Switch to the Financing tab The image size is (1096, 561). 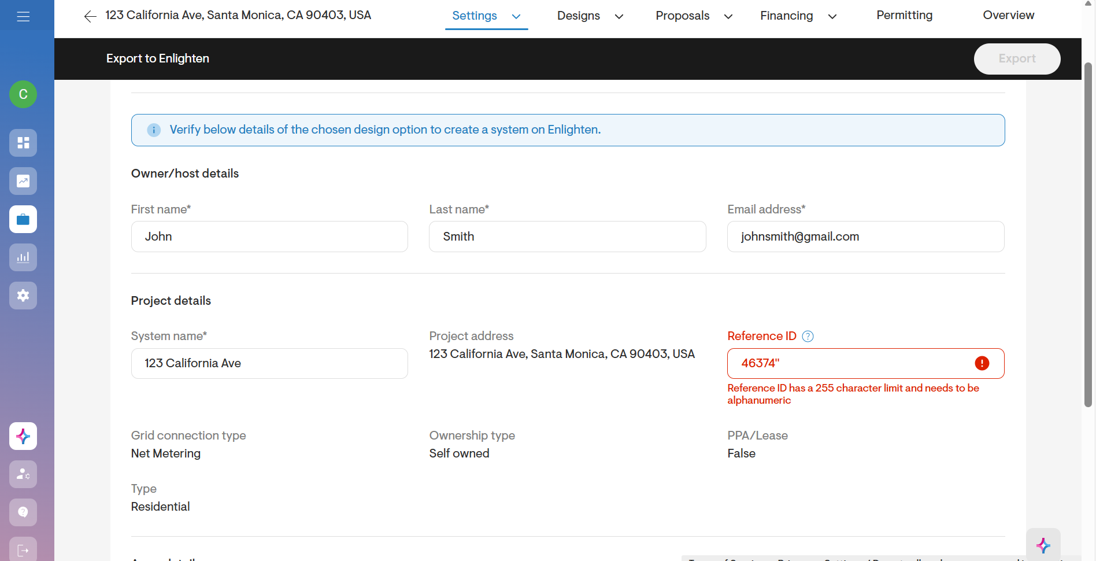pyautogui.click(x=787, y=16)
